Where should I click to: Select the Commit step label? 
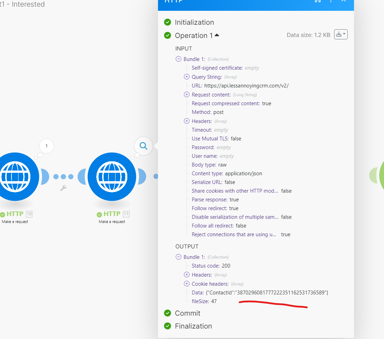tap(188, 313)
